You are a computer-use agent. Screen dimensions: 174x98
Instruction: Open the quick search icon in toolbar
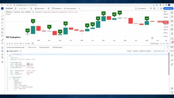click(x=151, y=8)
